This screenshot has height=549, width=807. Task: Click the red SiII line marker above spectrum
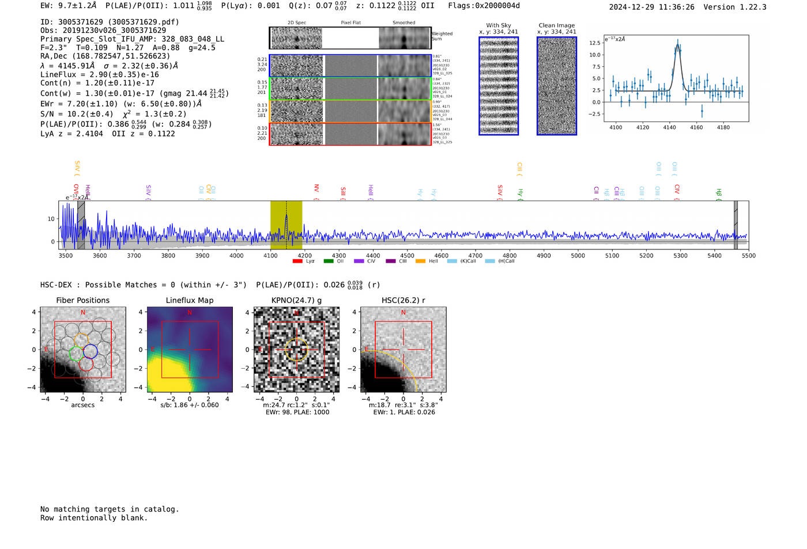point(344,192)
